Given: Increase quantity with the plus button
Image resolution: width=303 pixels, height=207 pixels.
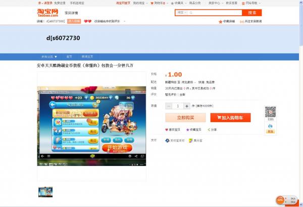Looking at the screenshot, I should 187,106.
